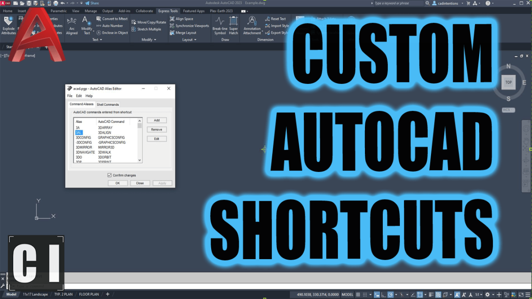Switch to the Shell Commands tab

(x=107, y=105)
